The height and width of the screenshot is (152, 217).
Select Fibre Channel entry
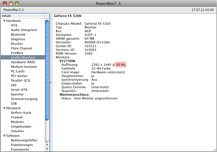tap(22, 48)
